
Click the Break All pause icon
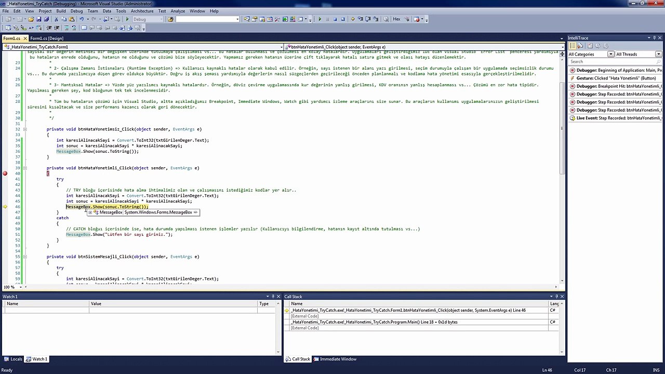tap(328, 19)
